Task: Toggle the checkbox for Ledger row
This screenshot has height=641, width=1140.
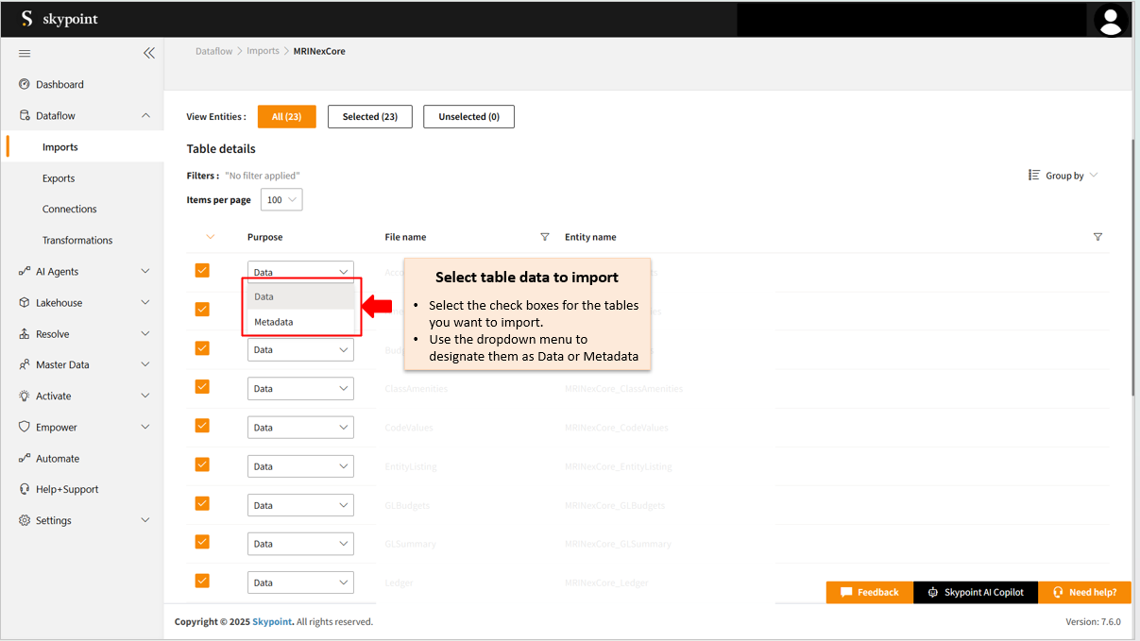Action: coord(202,581)
